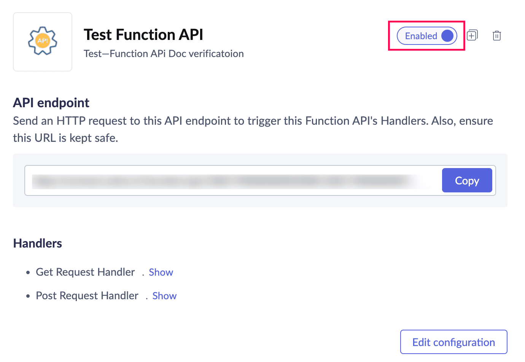Copy the API endpoint URL
Viewport: 525px width, 362px height.
pyautogui.click(x=467, y=180)
